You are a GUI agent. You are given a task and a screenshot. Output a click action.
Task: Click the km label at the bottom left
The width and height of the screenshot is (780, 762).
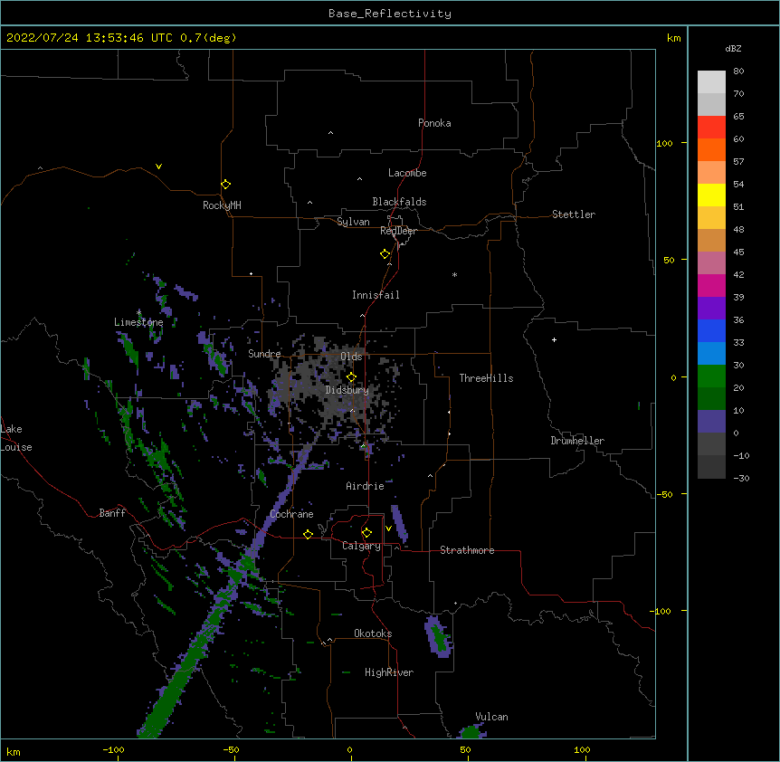click(14, 751)
